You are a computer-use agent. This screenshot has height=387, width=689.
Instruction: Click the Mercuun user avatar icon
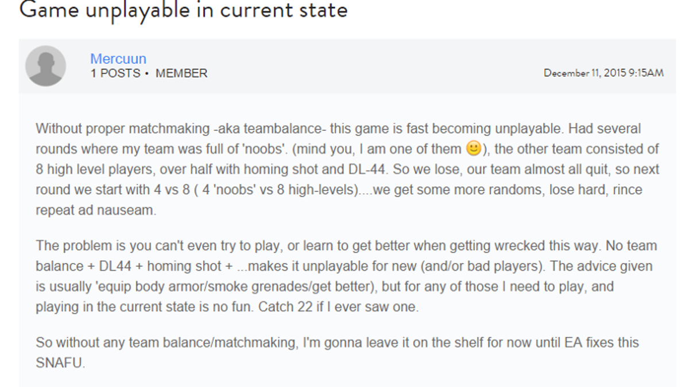(45, 66)
